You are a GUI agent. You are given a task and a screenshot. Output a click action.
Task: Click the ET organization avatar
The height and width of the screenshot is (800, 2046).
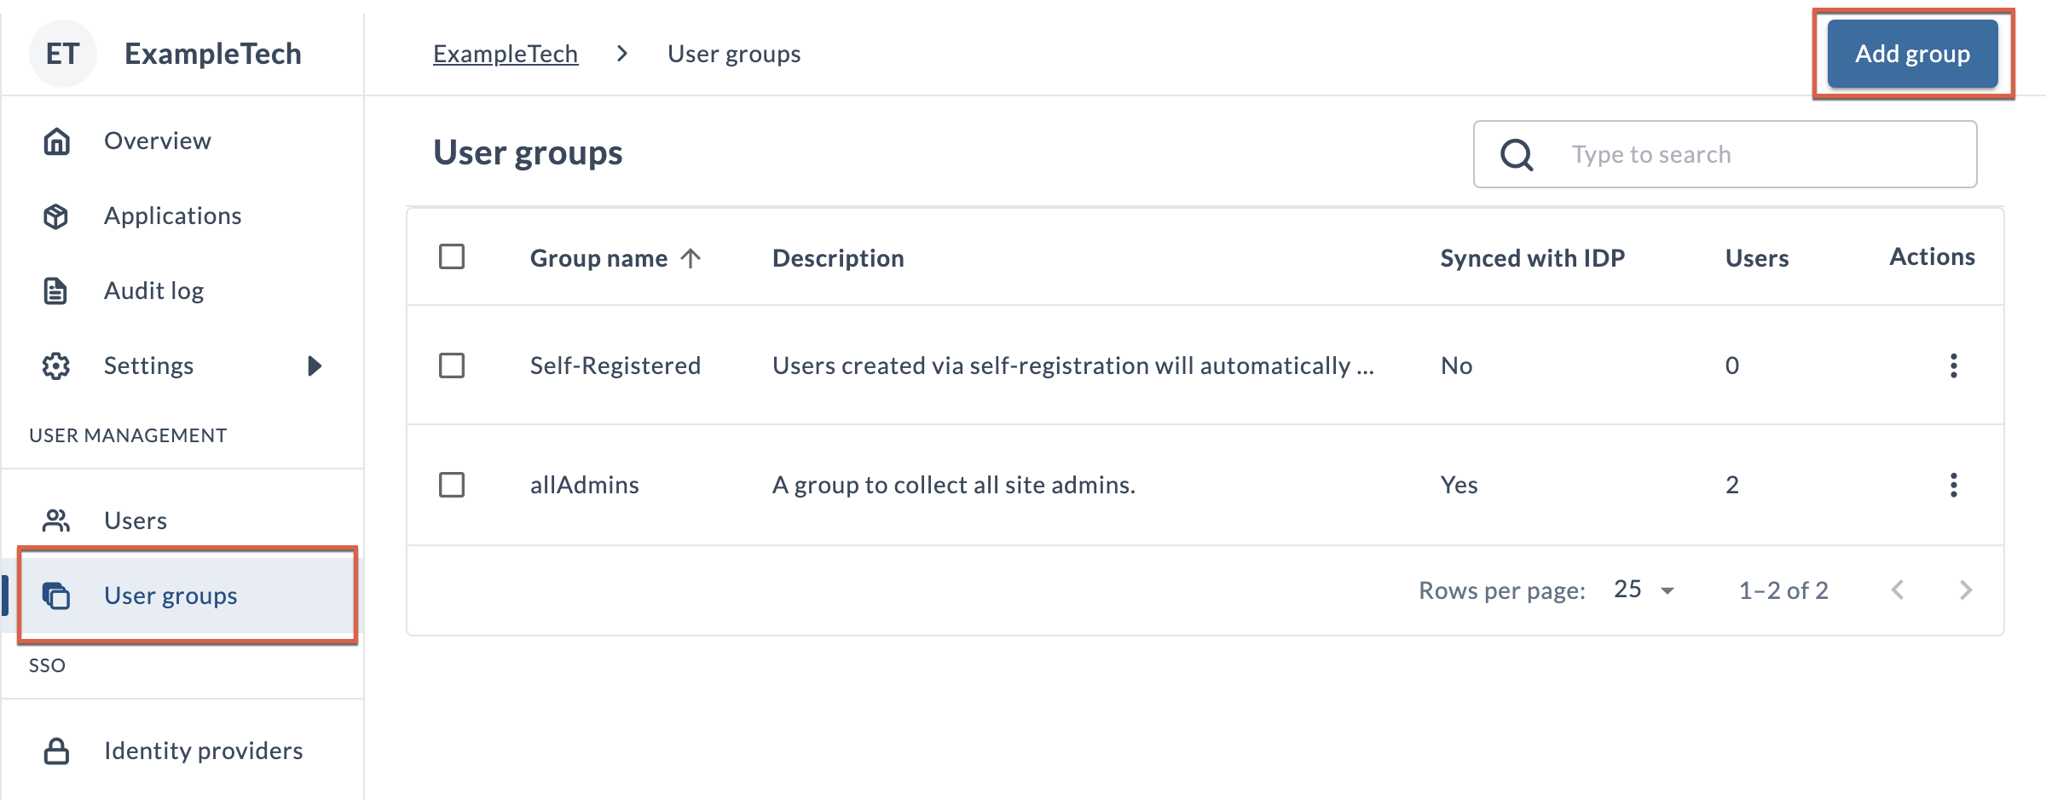coord(63,54)
